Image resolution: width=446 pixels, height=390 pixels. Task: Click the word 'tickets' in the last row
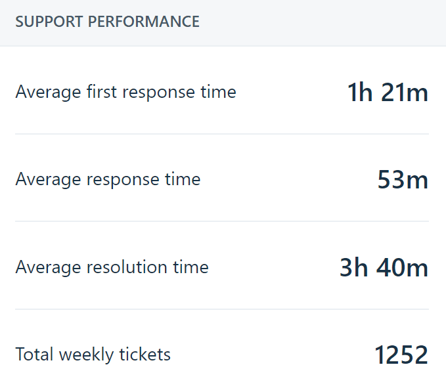click(x=145, y=355)
